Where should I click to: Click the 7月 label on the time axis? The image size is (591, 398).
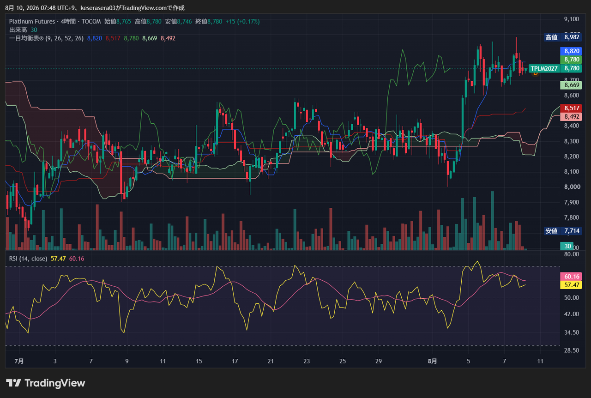point(19,361)
